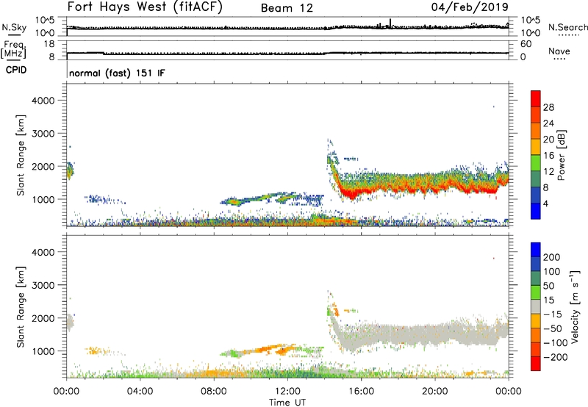Click the '4' tick on Power scale
The width and height of the screenshot is (588, 407).
[x=545, y=203]
